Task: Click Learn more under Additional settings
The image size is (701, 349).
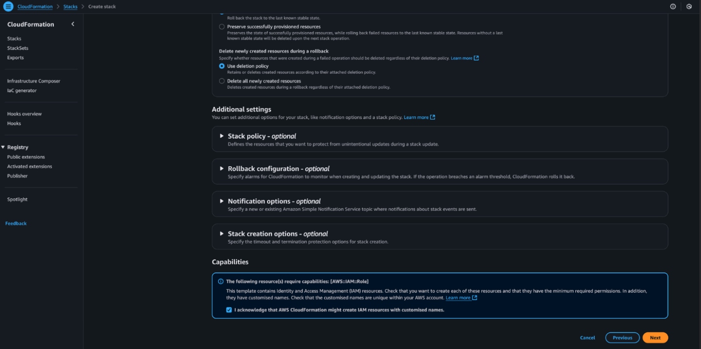Action: (416, 117)
